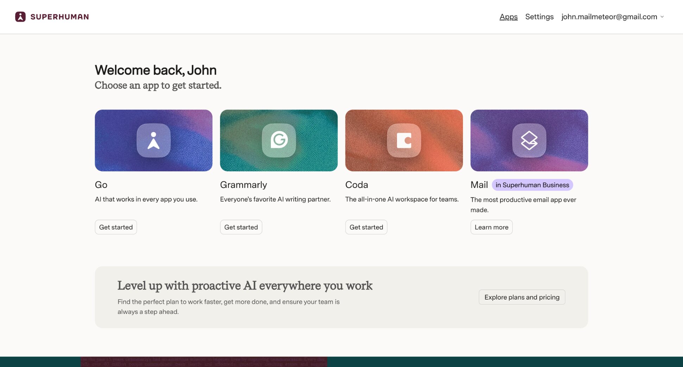Click the in Superhuman Business badge
This screenshot has height=367, width=683.
click(532, 185)
